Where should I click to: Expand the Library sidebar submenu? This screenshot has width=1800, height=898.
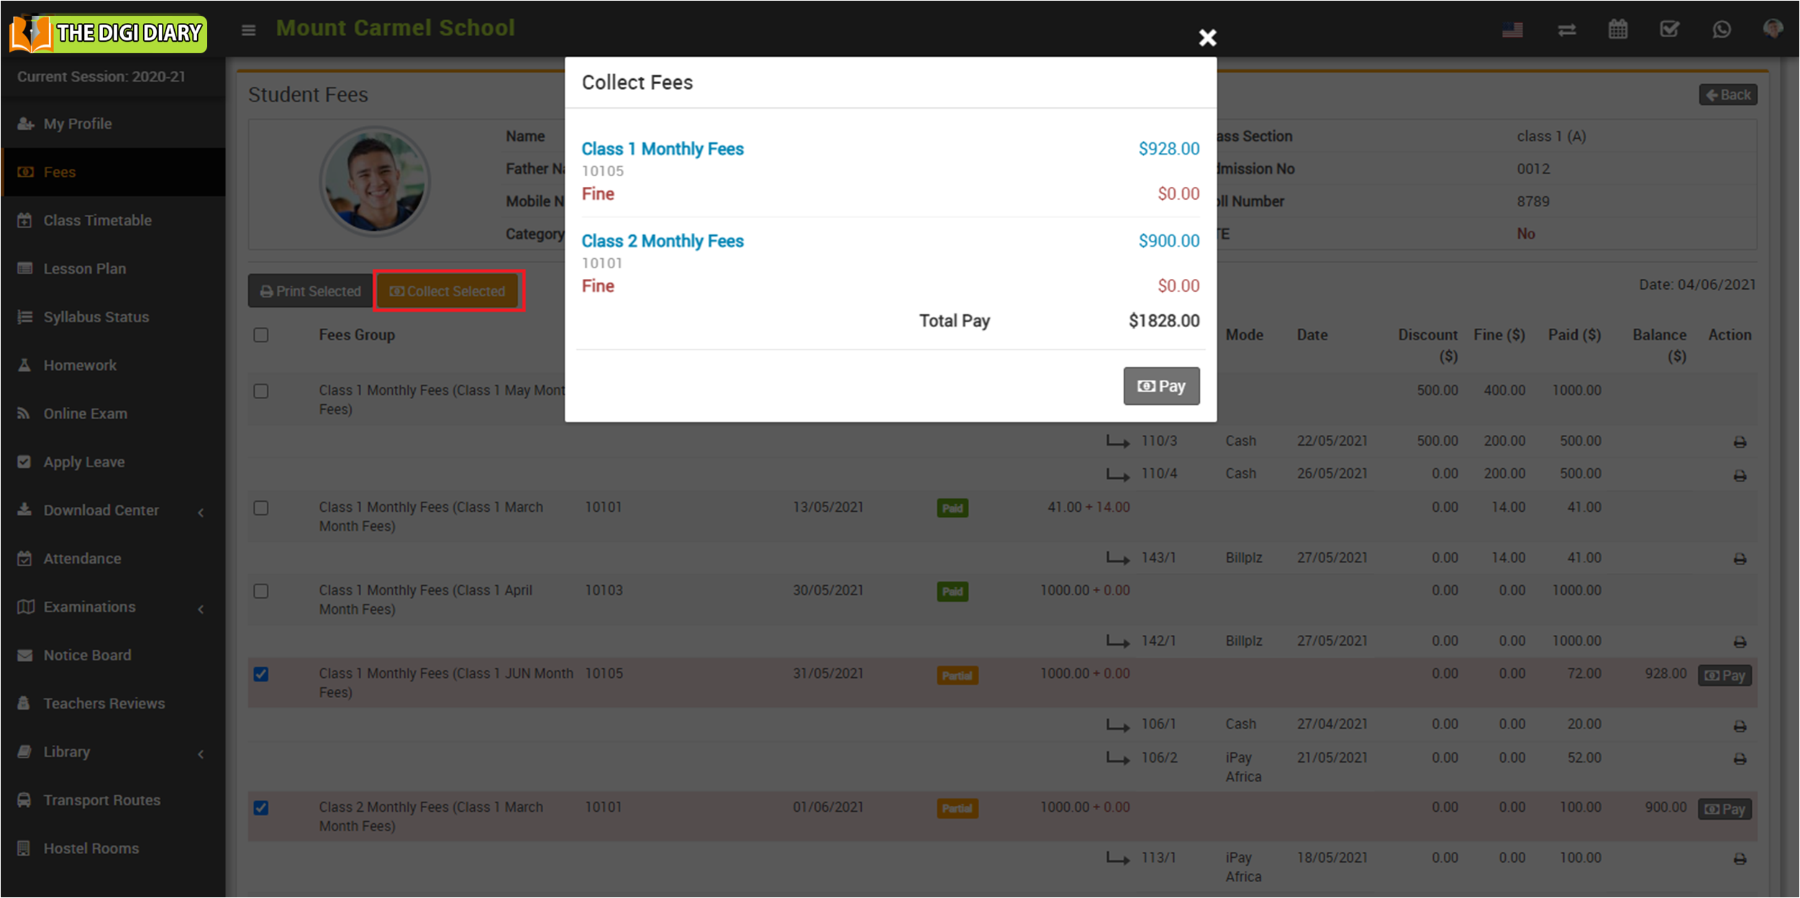tap(66, 752)
